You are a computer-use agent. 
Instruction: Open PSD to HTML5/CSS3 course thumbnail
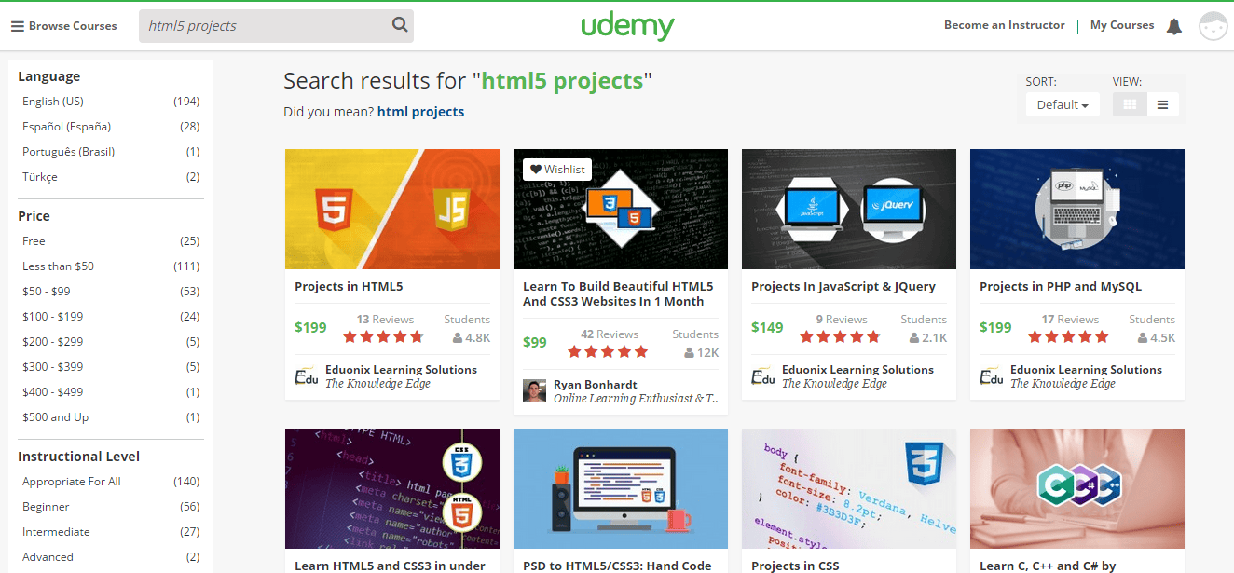coord(621,488)
